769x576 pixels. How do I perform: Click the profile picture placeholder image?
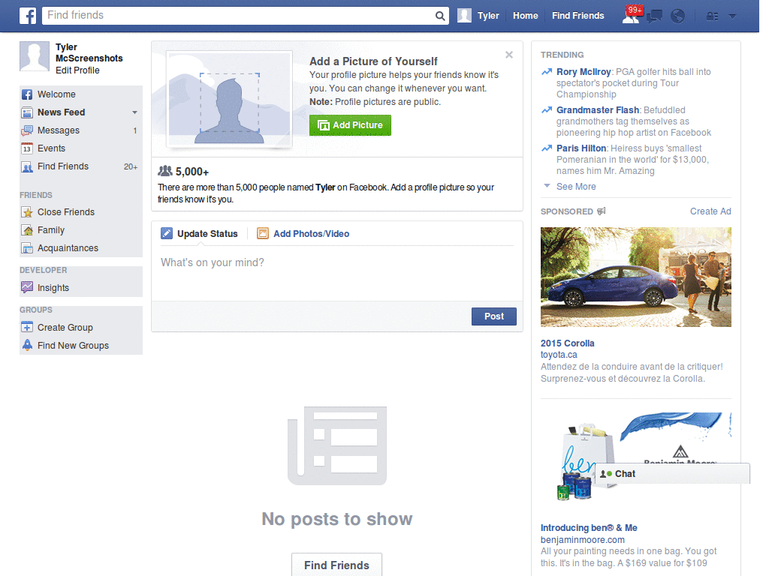tap(229, 100)
